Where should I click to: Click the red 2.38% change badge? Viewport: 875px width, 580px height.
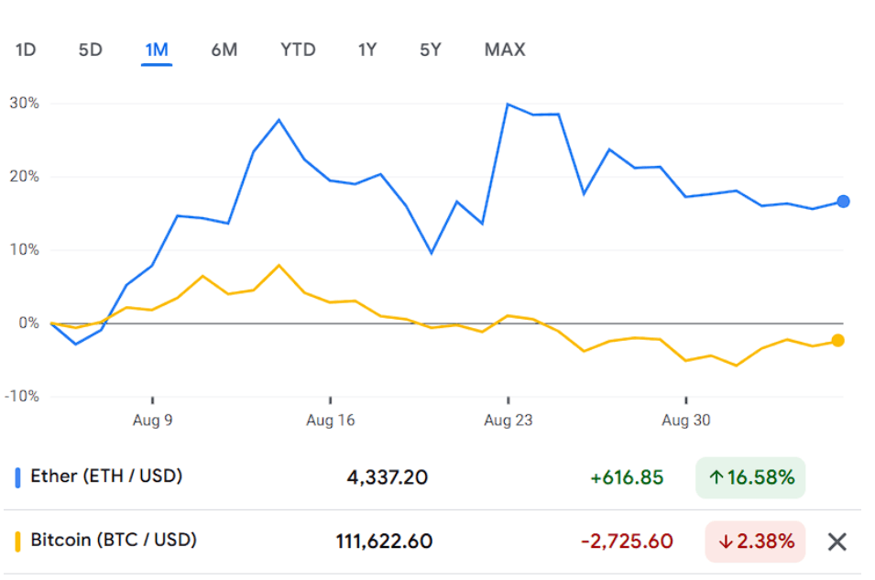pos(755,542)
